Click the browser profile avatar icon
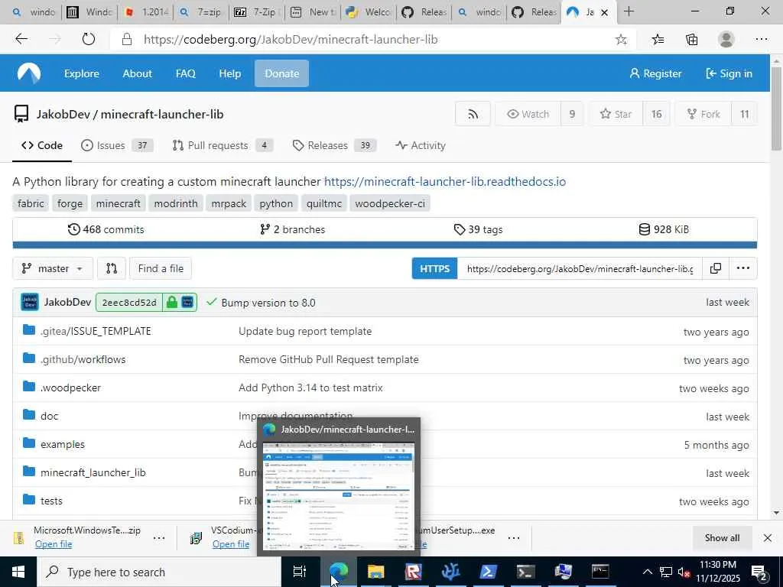 pos(726,40)
